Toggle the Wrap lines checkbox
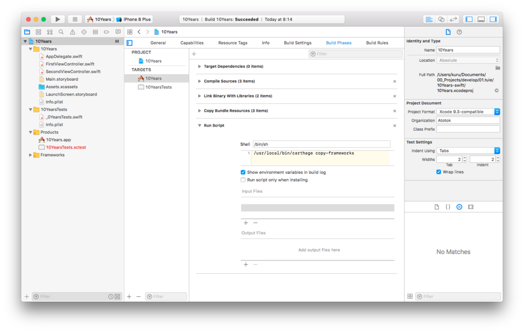The image size is (524, 332). coord(439,172)
